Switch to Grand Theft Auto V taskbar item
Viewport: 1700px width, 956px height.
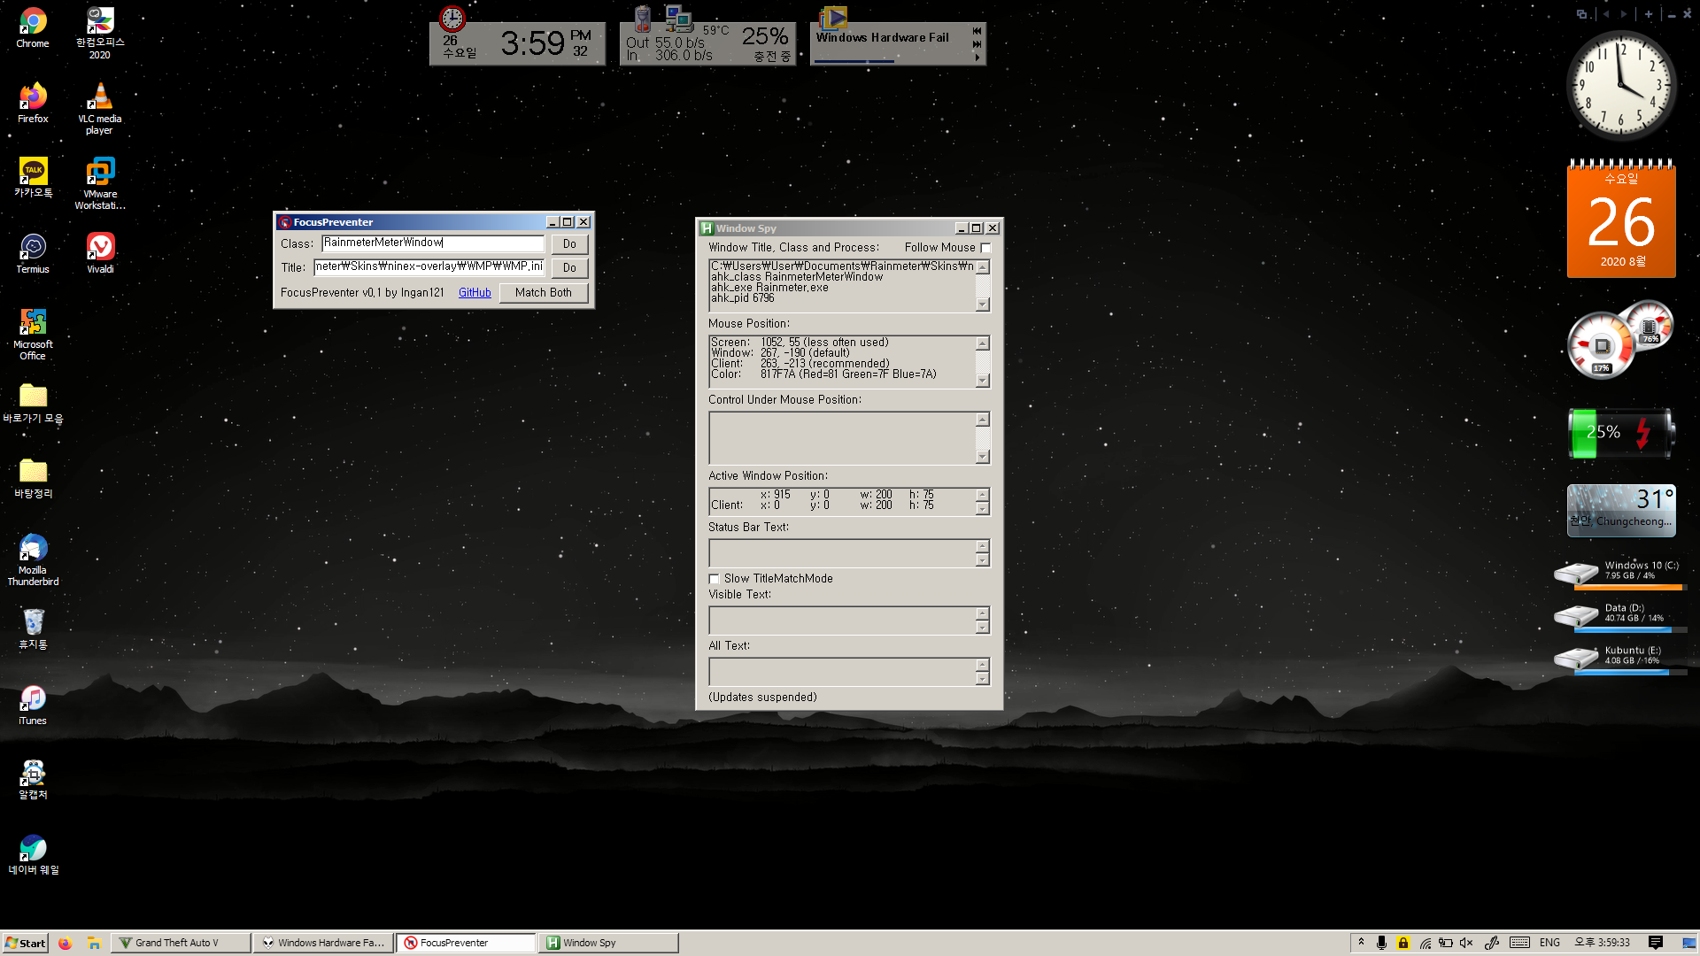(180, 943)
